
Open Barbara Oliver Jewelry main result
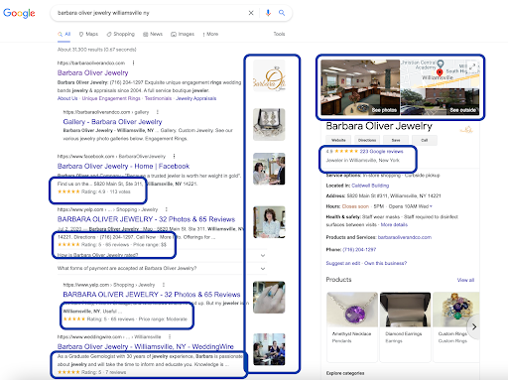tap(92, 72)
